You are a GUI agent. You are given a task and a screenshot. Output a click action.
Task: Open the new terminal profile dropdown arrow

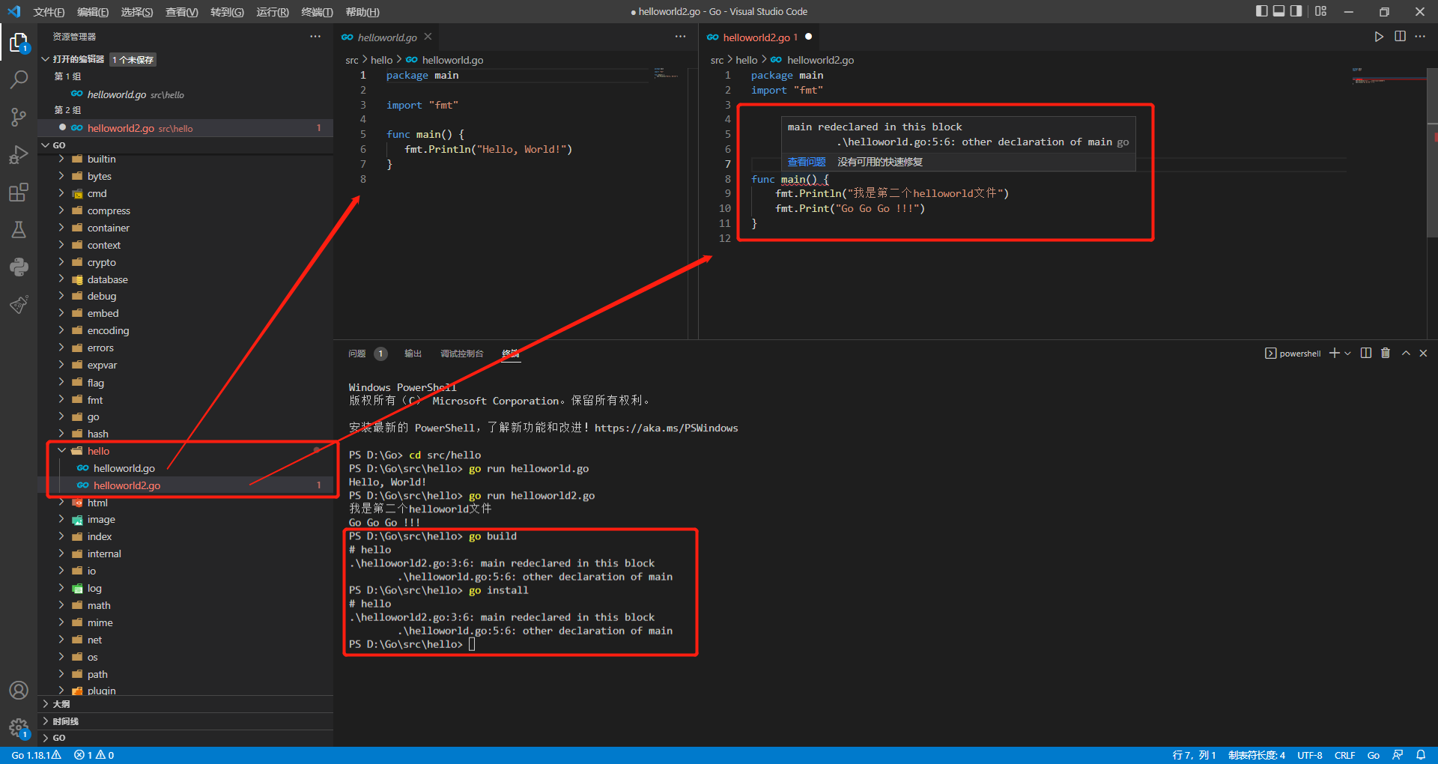click(x=1348, y=354)
